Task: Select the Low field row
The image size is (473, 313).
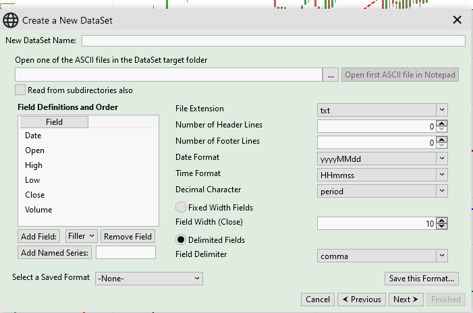Action: [x=88, y=180]
